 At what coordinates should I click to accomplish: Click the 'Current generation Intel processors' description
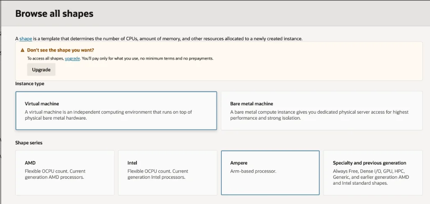coord(157,174)
